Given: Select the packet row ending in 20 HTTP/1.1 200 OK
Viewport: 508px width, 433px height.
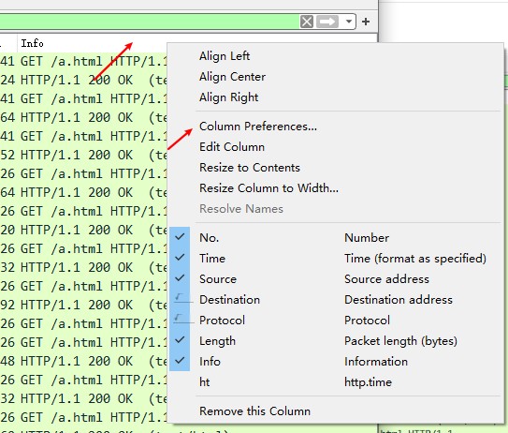Looking at the screenshot, I should coord(83,230).
